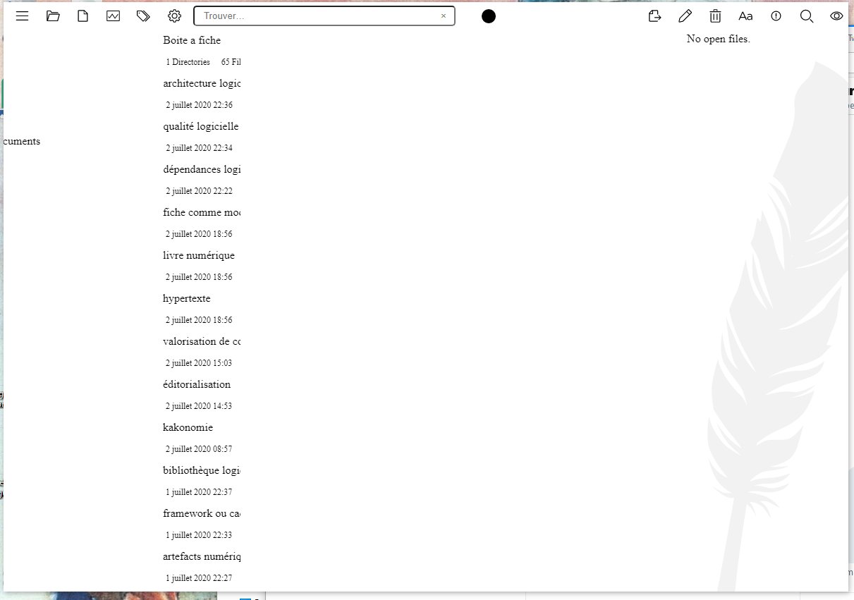Open the architecture logicielle note

(x=202, y=83)
